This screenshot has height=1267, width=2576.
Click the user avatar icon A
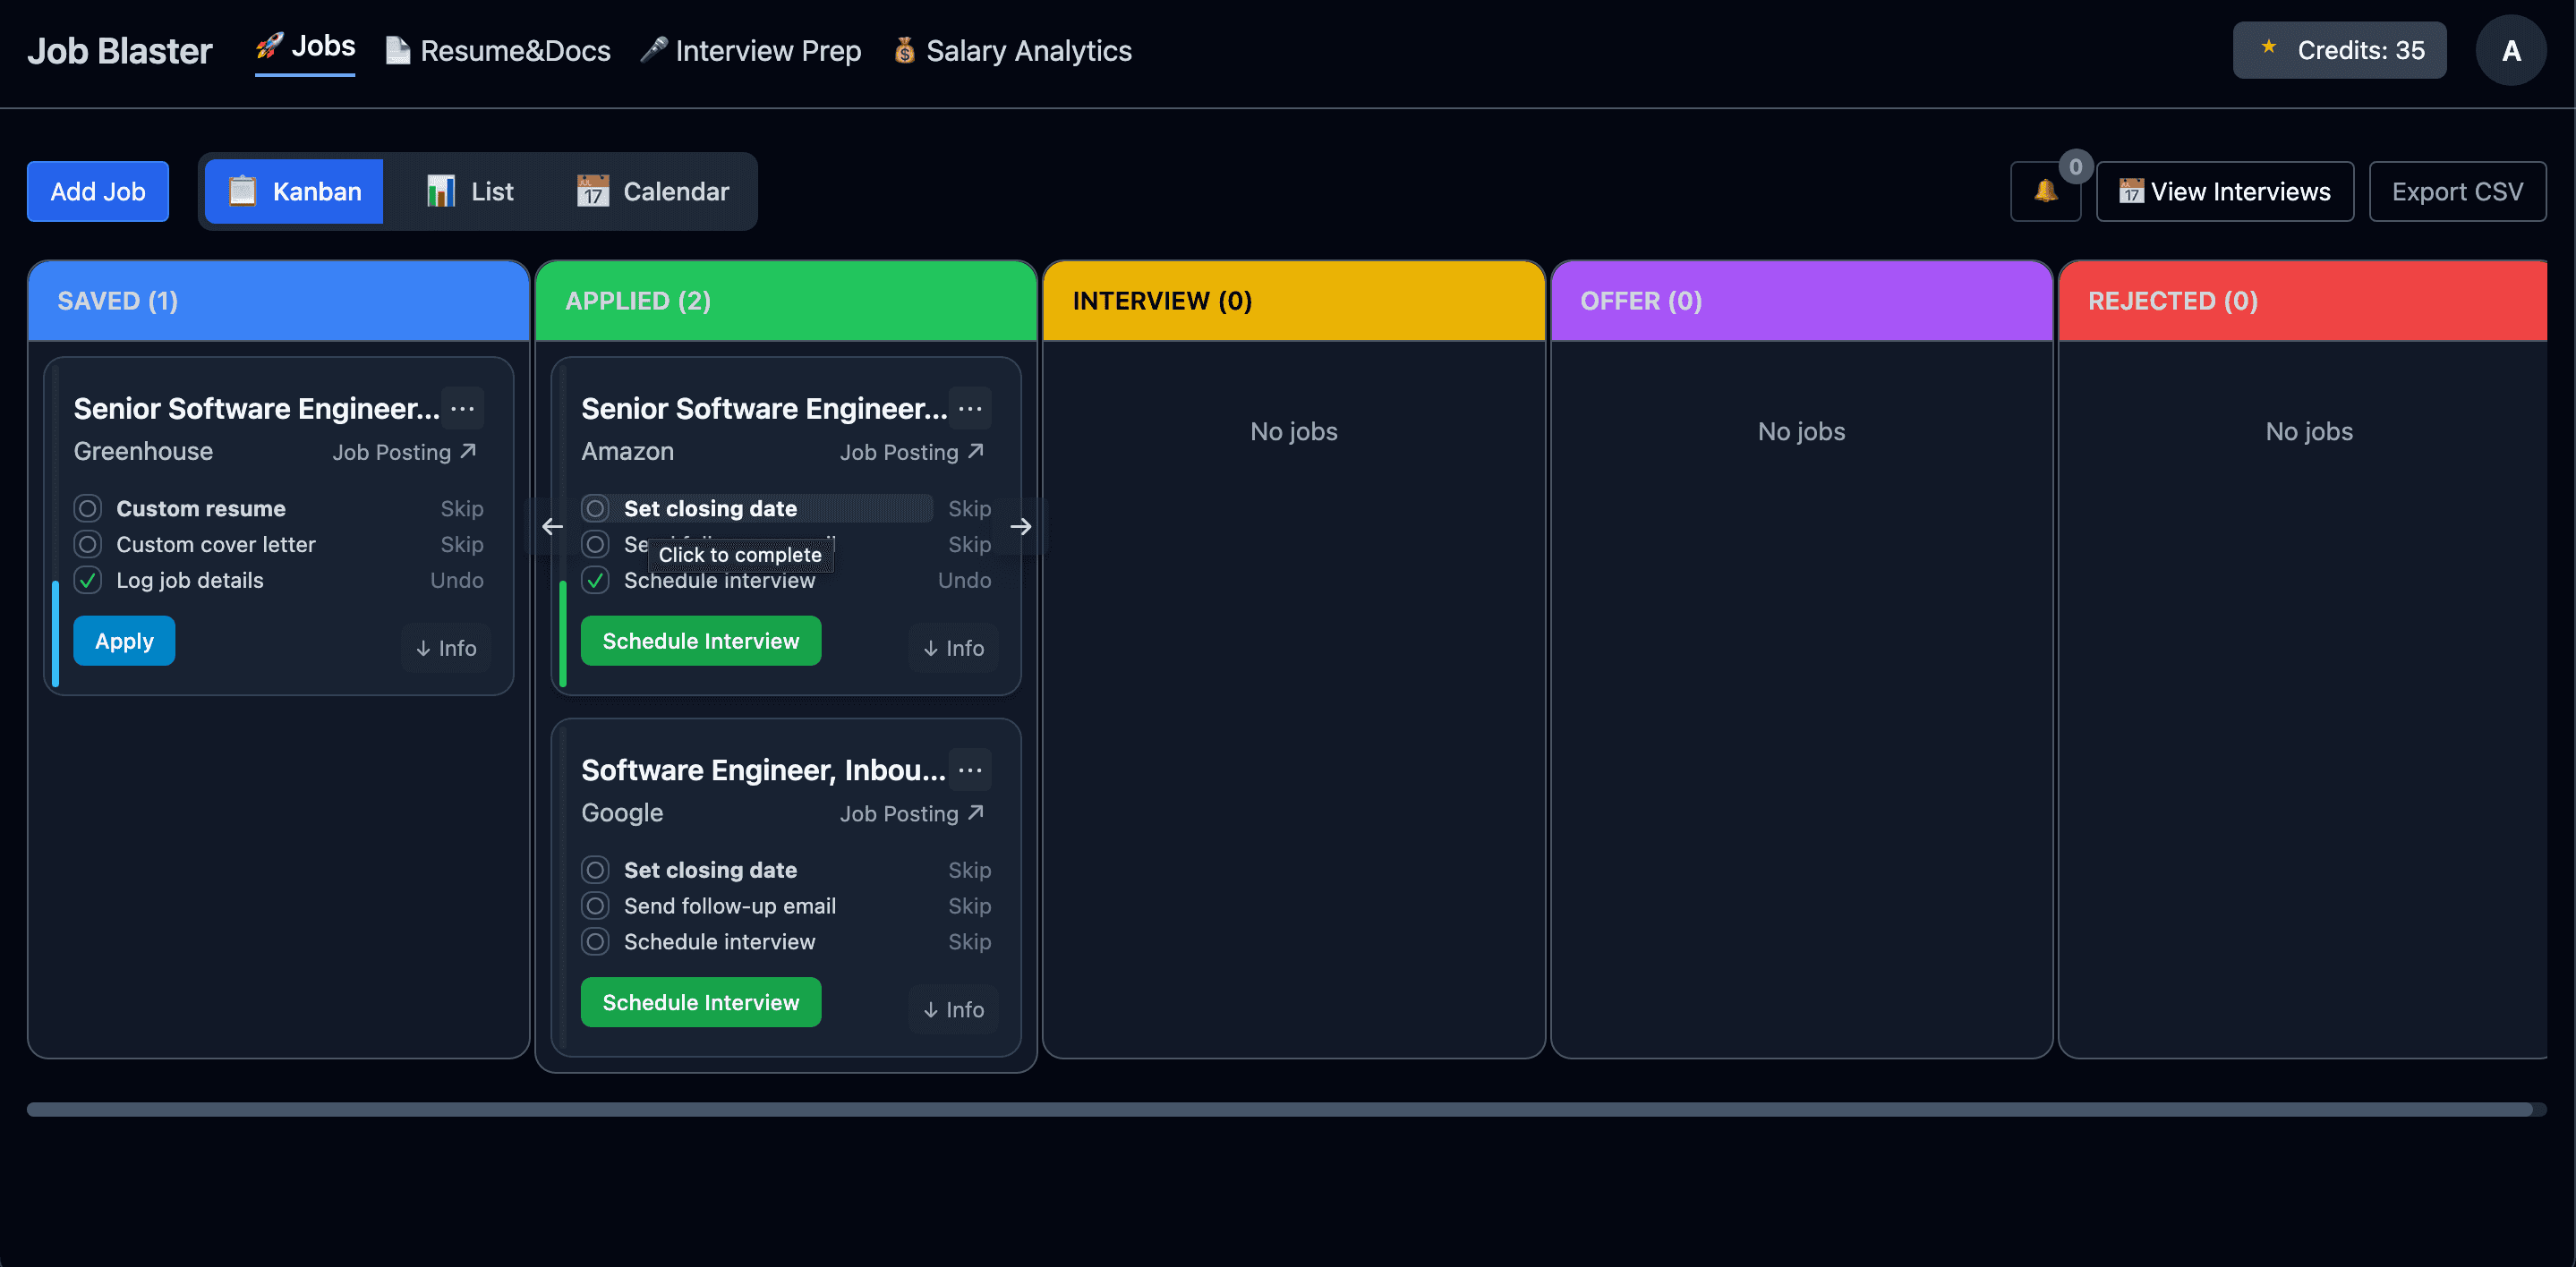[2510, 50]
